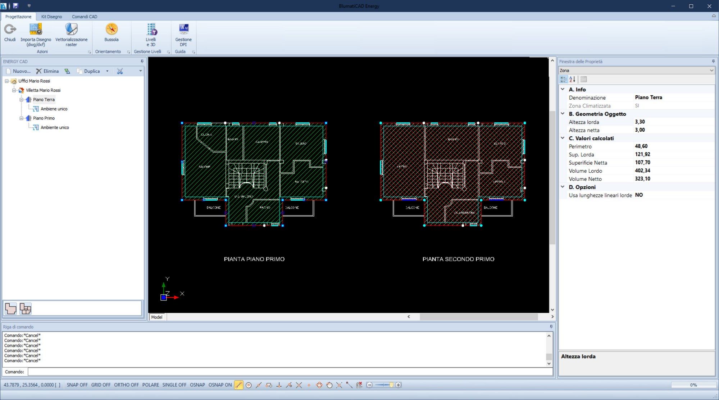Toggle OSNAP ON in the status bar

220,385
